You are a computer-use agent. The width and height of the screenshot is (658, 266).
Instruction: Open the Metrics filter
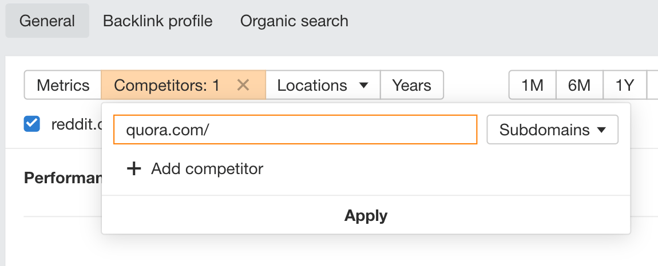pos(63,85)
